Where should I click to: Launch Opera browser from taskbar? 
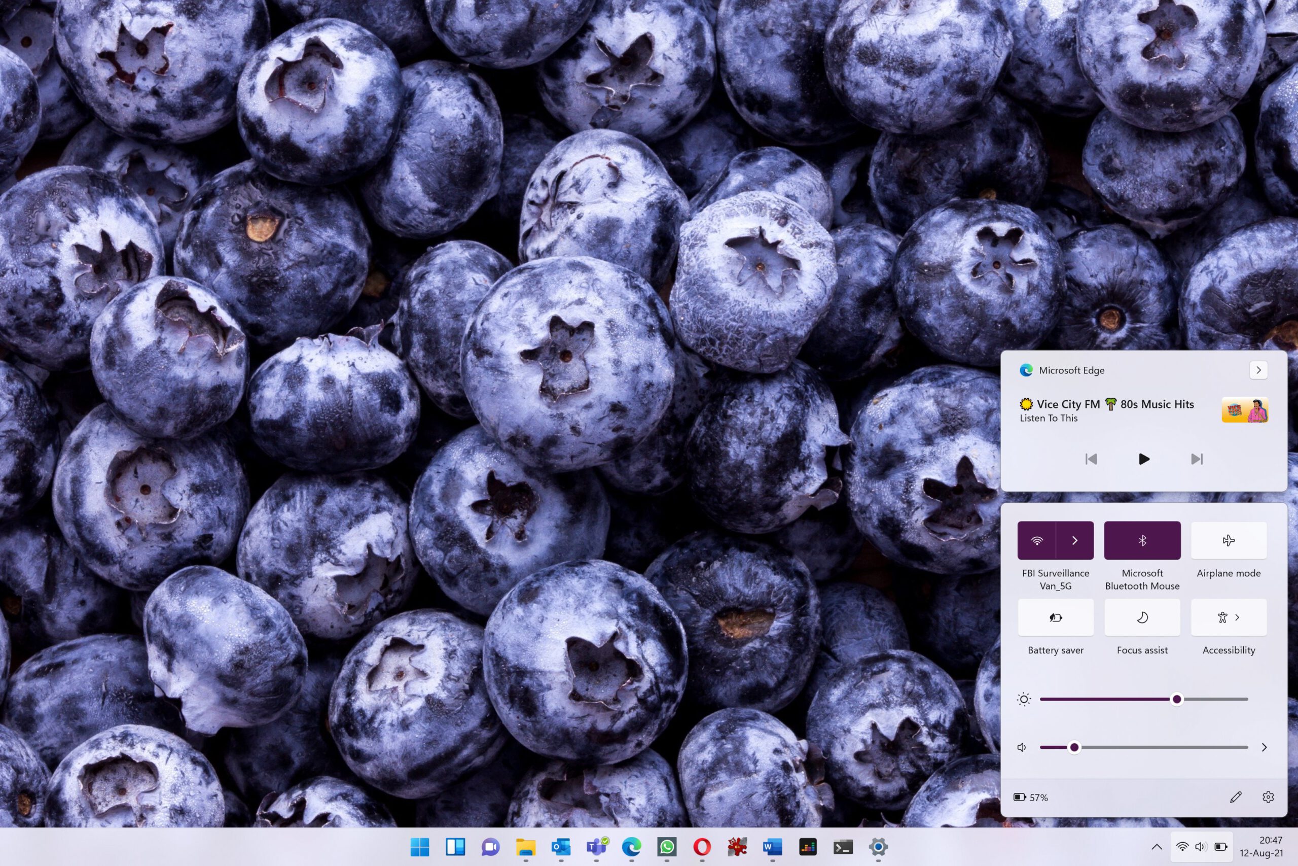(x=702, y=847)
